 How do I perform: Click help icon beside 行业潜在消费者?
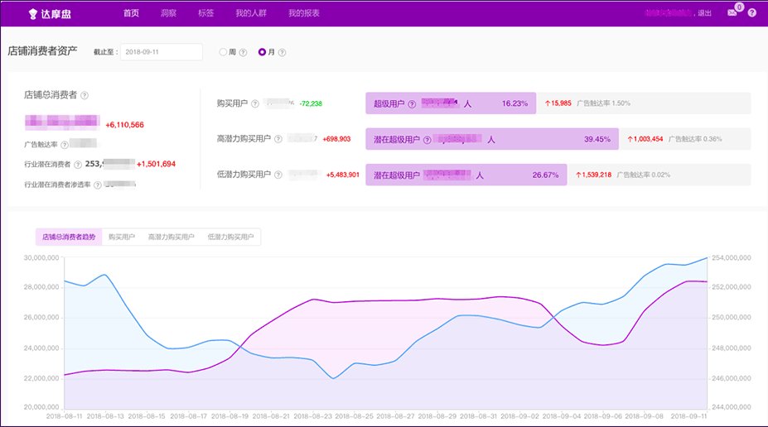pos(77,165)
